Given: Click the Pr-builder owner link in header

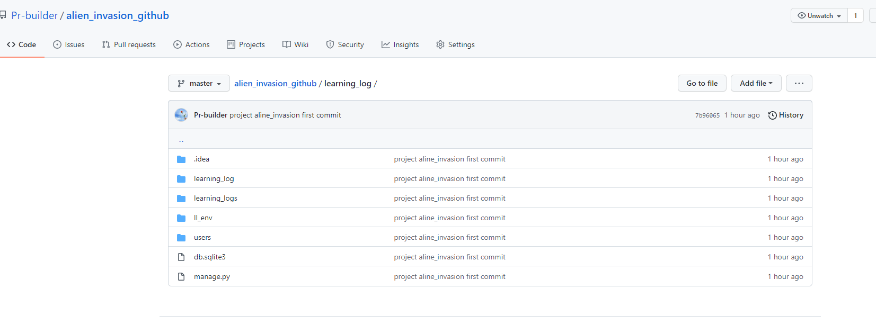Looking at the screenshot, I should [34, 15].
